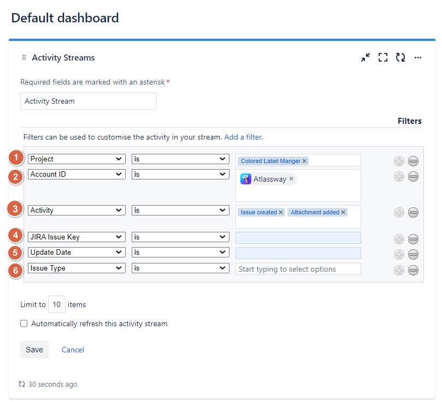
Task: Cancel the configuration changes
Action: 73,350
